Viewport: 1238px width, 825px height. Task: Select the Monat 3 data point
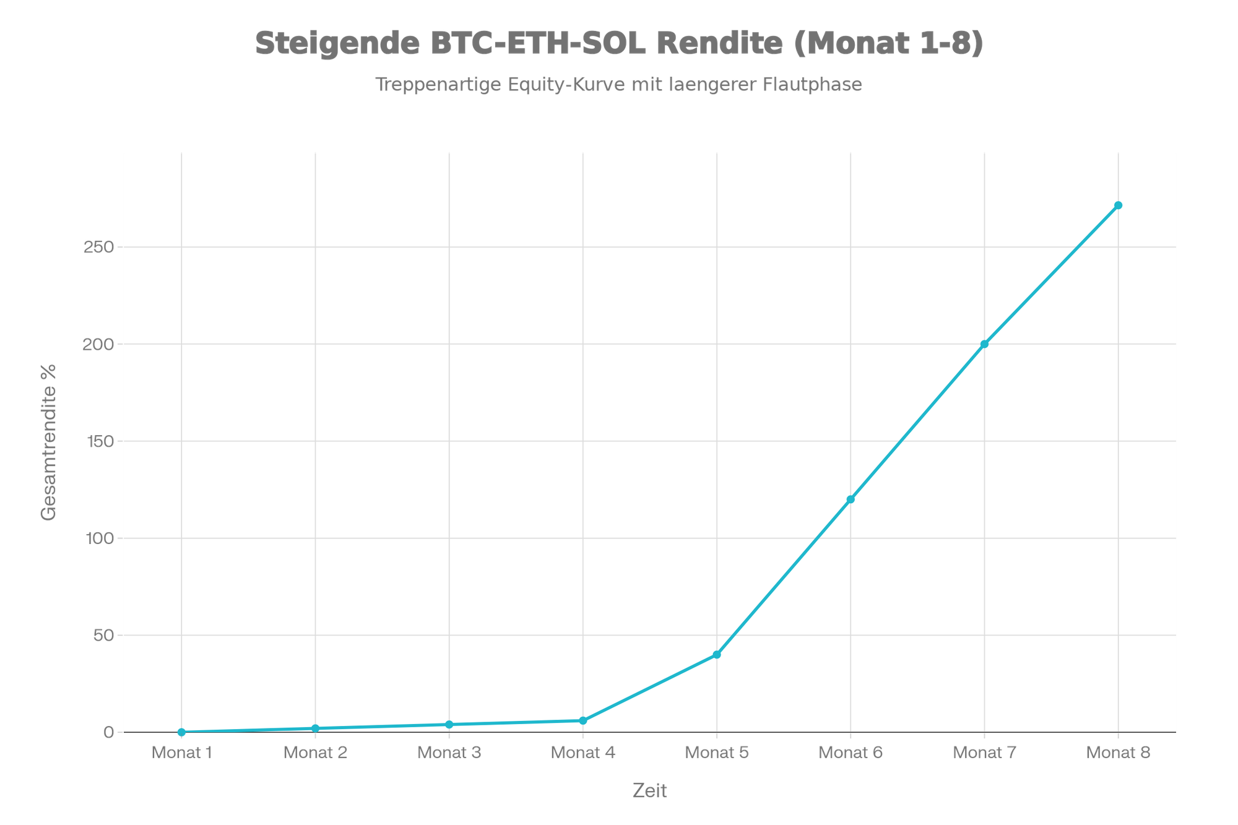click(449, 724)
